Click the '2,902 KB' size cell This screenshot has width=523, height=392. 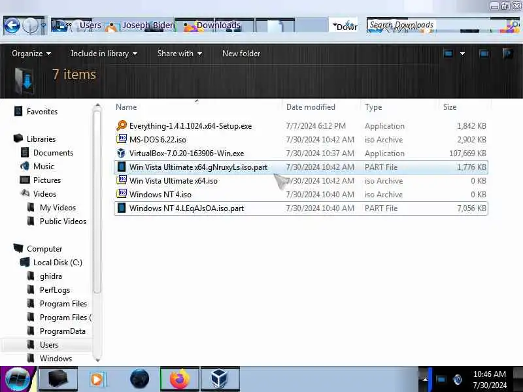point(471,140)
